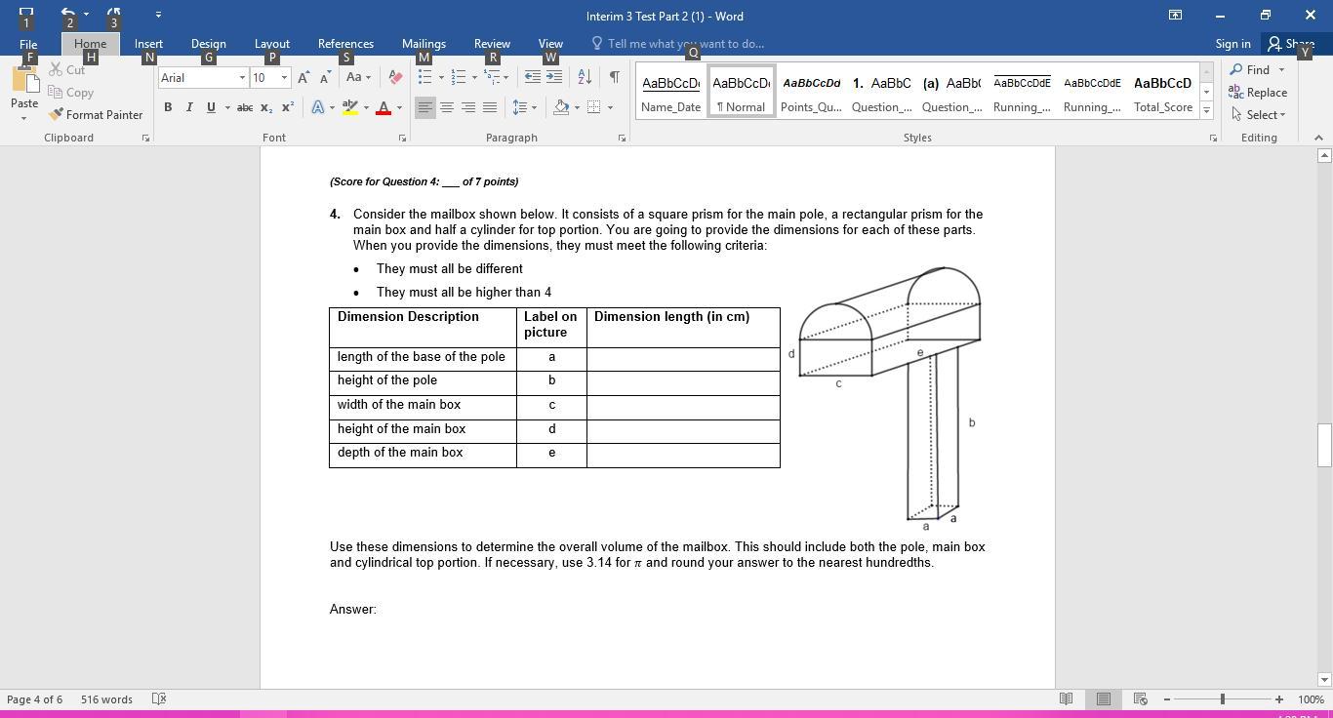Expand the Find options dropdown arrow
This screenshot has width=1333, height=718.
(1281, 70)
